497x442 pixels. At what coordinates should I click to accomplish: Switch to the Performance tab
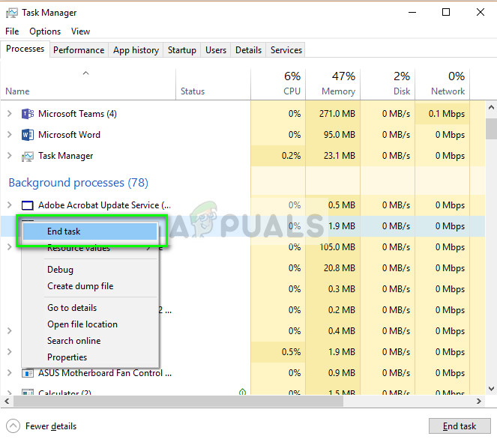[x=79, y=50]
